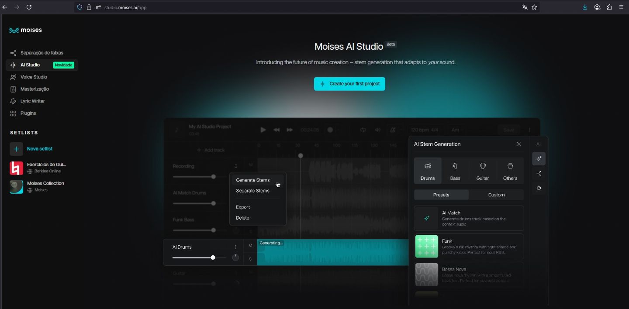Select the Guitar stem tab
Viewport: 629px width, 309px height.
pyautogui.click(x=483, y=171)
